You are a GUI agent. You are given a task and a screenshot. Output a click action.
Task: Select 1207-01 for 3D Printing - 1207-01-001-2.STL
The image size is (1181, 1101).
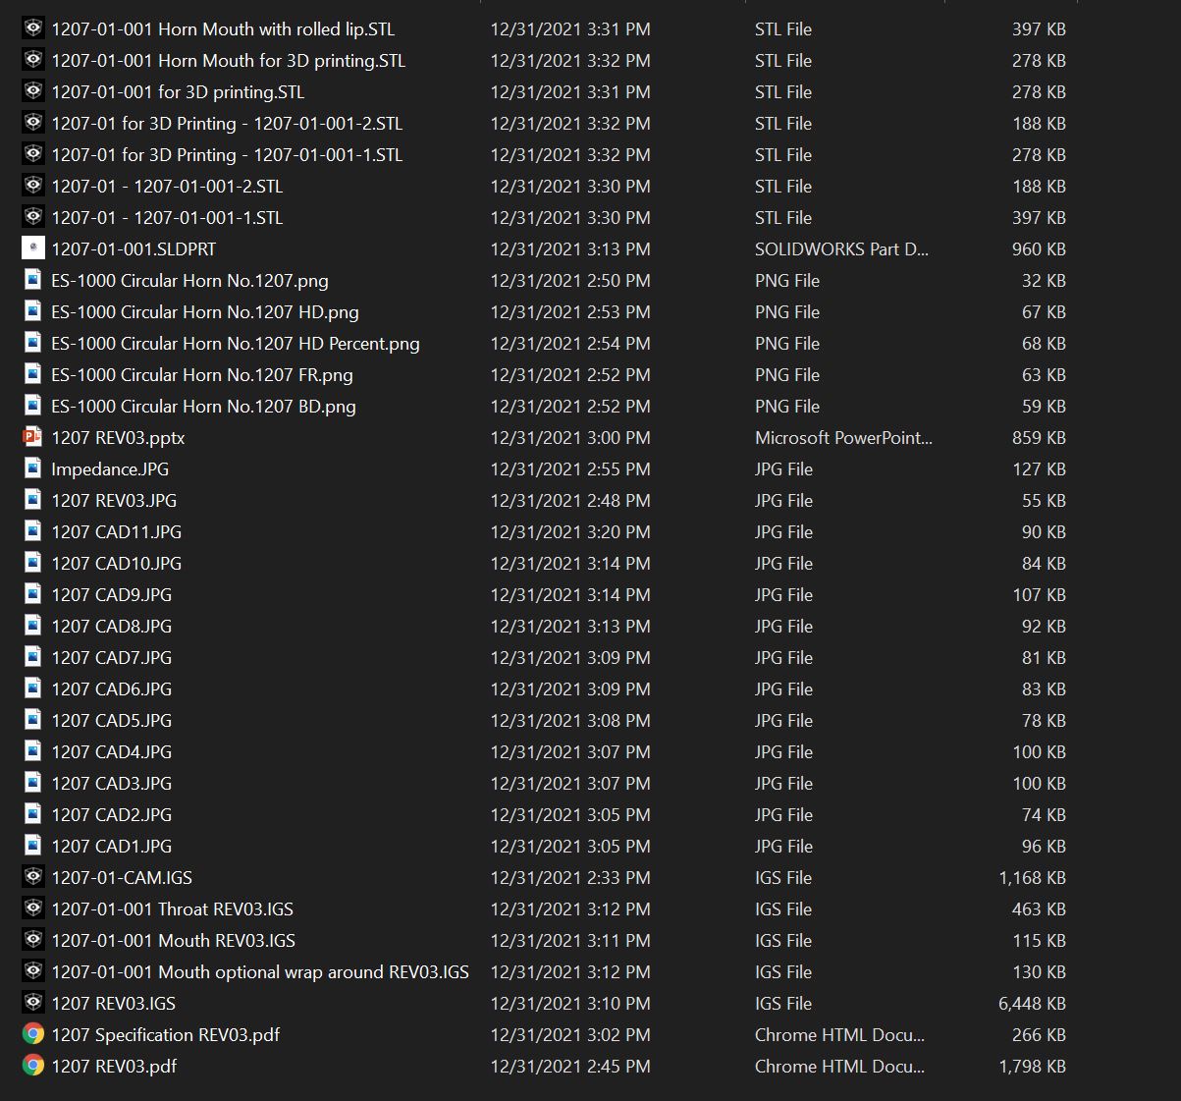227,124
